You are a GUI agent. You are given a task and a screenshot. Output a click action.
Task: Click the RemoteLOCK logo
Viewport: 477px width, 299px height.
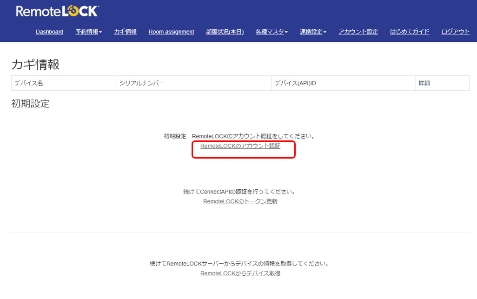(x=57, y=11)
